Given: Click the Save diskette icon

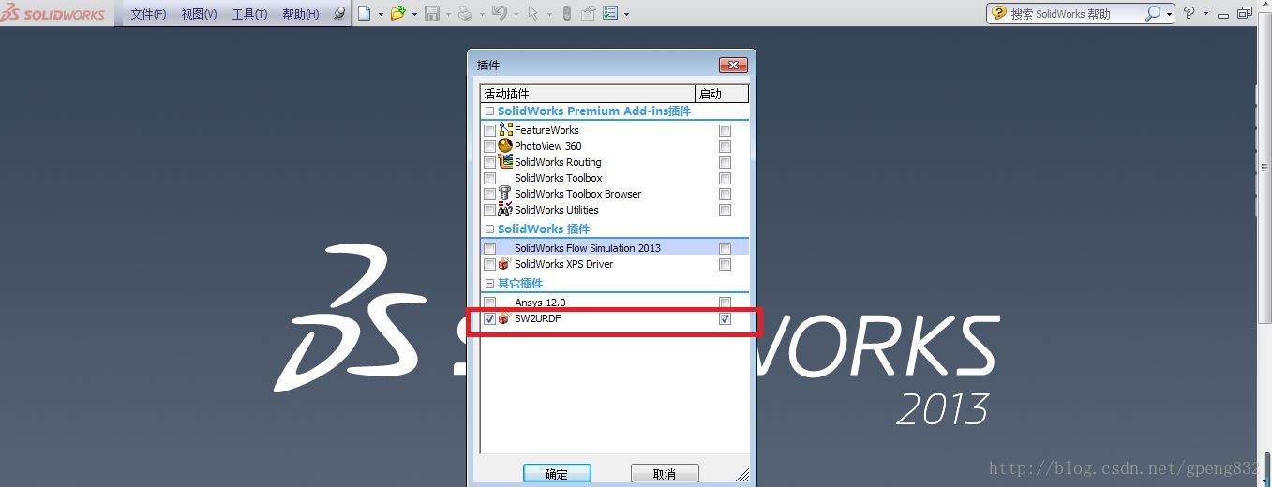Looking at the screenshot, I should click(x=432, y=13).
